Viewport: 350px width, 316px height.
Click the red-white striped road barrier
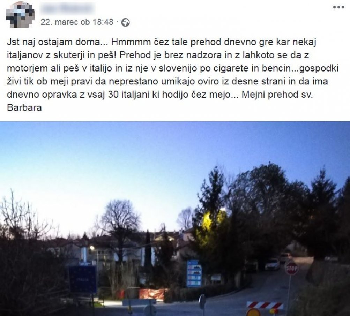pos(265,305)
